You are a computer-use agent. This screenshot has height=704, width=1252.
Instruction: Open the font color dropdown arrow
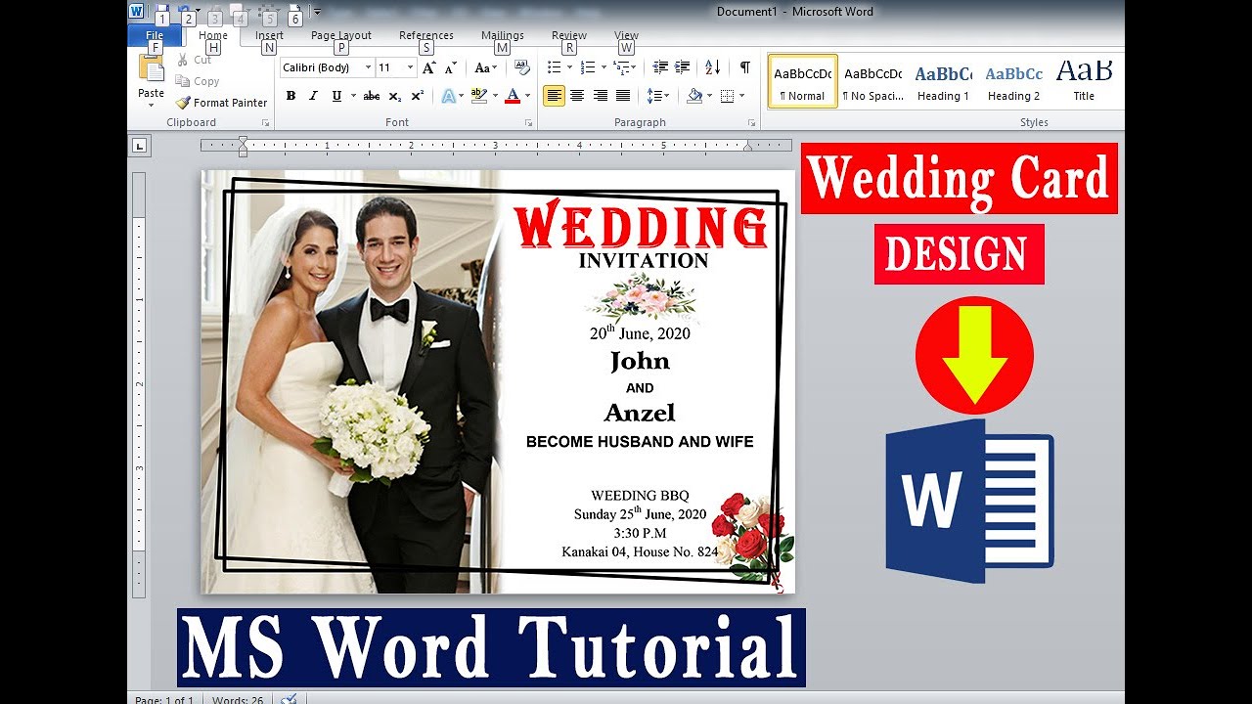[x=528, y=96]
